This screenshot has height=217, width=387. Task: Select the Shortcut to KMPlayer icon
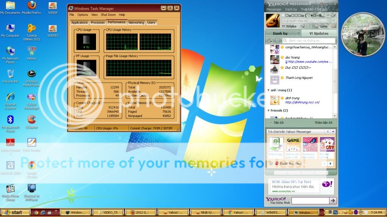point(31,192)
